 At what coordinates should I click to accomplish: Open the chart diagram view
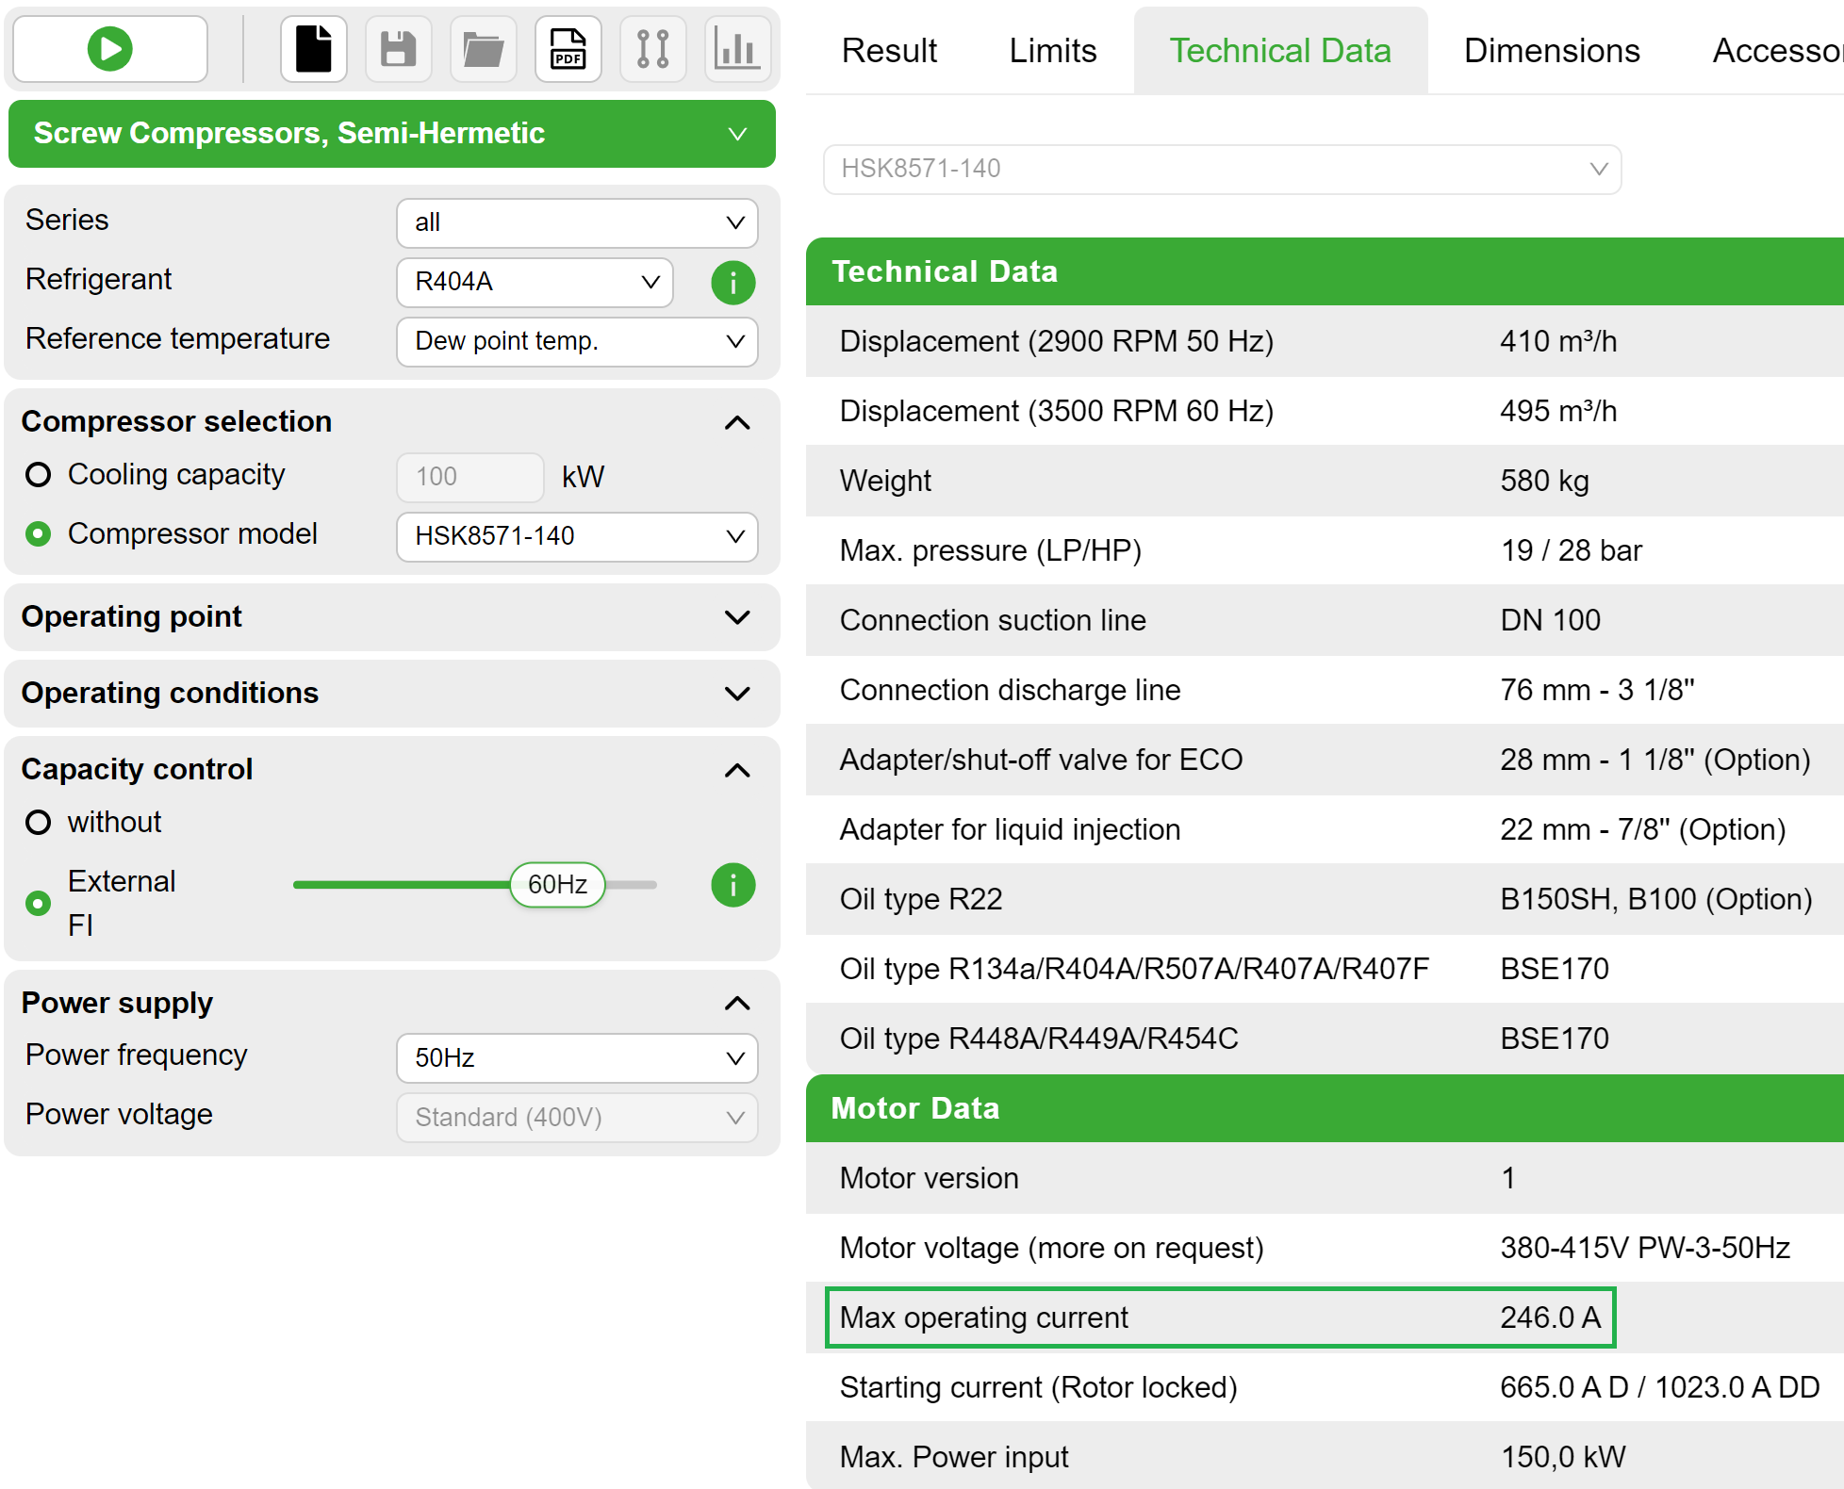click(x=737, y=48)
